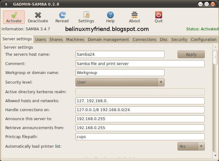
Task: Open Settings from the toolbar
Action: point(86,15)
